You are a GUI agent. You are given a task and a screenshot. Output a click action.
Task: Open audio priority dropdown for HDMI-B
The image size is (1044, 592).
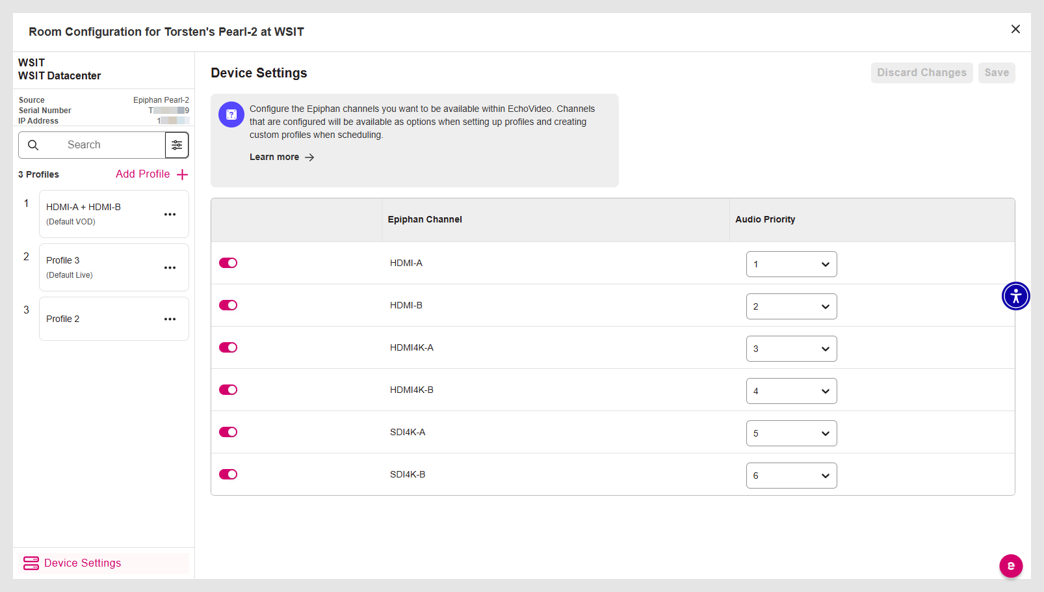(x=791, y=306)
